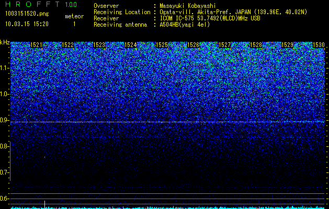Click the 0.9 frequency axis label
This screenshot has height=209, width=329.
5,120
